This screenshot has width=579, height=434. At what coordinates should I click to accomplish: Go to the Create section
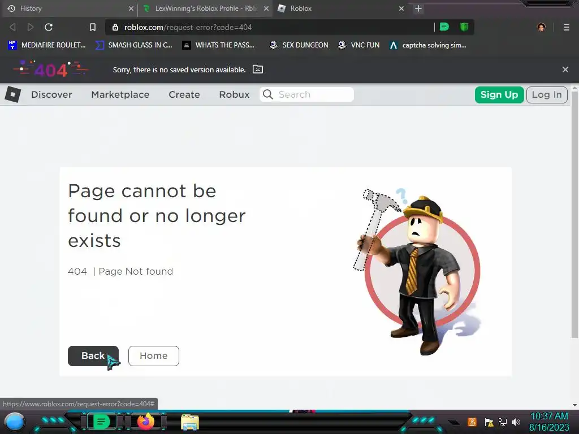[184, 94]
